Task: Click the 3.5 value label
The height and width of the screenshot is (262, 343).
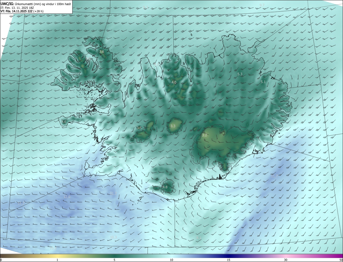Action: (139, 128)
